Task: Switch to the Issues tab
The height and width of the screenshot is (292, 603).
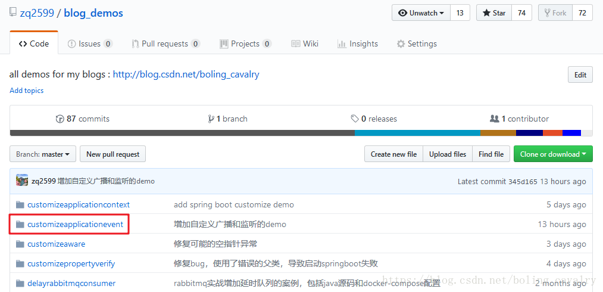Action: [90, 44]
